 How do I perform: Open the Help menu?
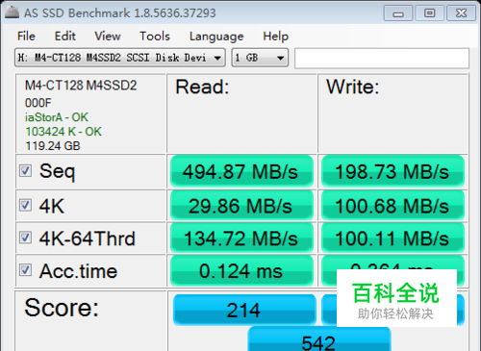point(276,37)
